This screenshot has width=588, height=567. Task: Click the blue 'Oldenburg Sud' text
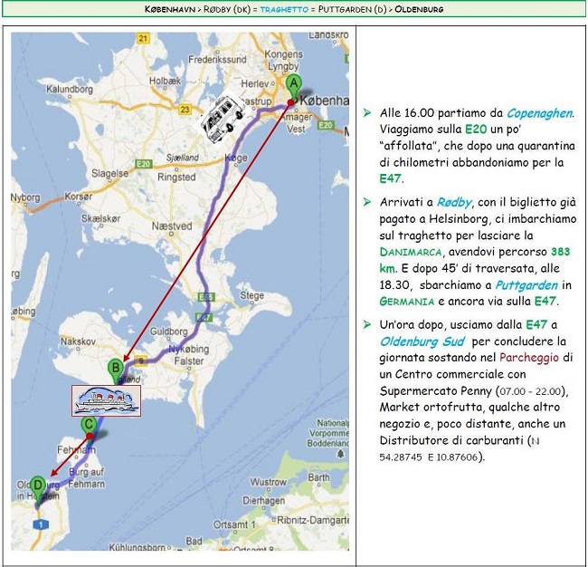click(x=422, y=341)
